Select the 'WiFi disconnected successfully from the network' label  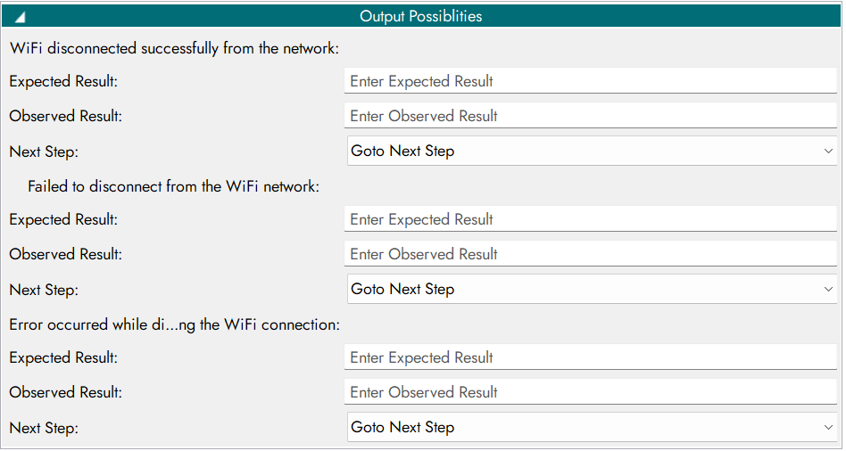pos(174,48)
